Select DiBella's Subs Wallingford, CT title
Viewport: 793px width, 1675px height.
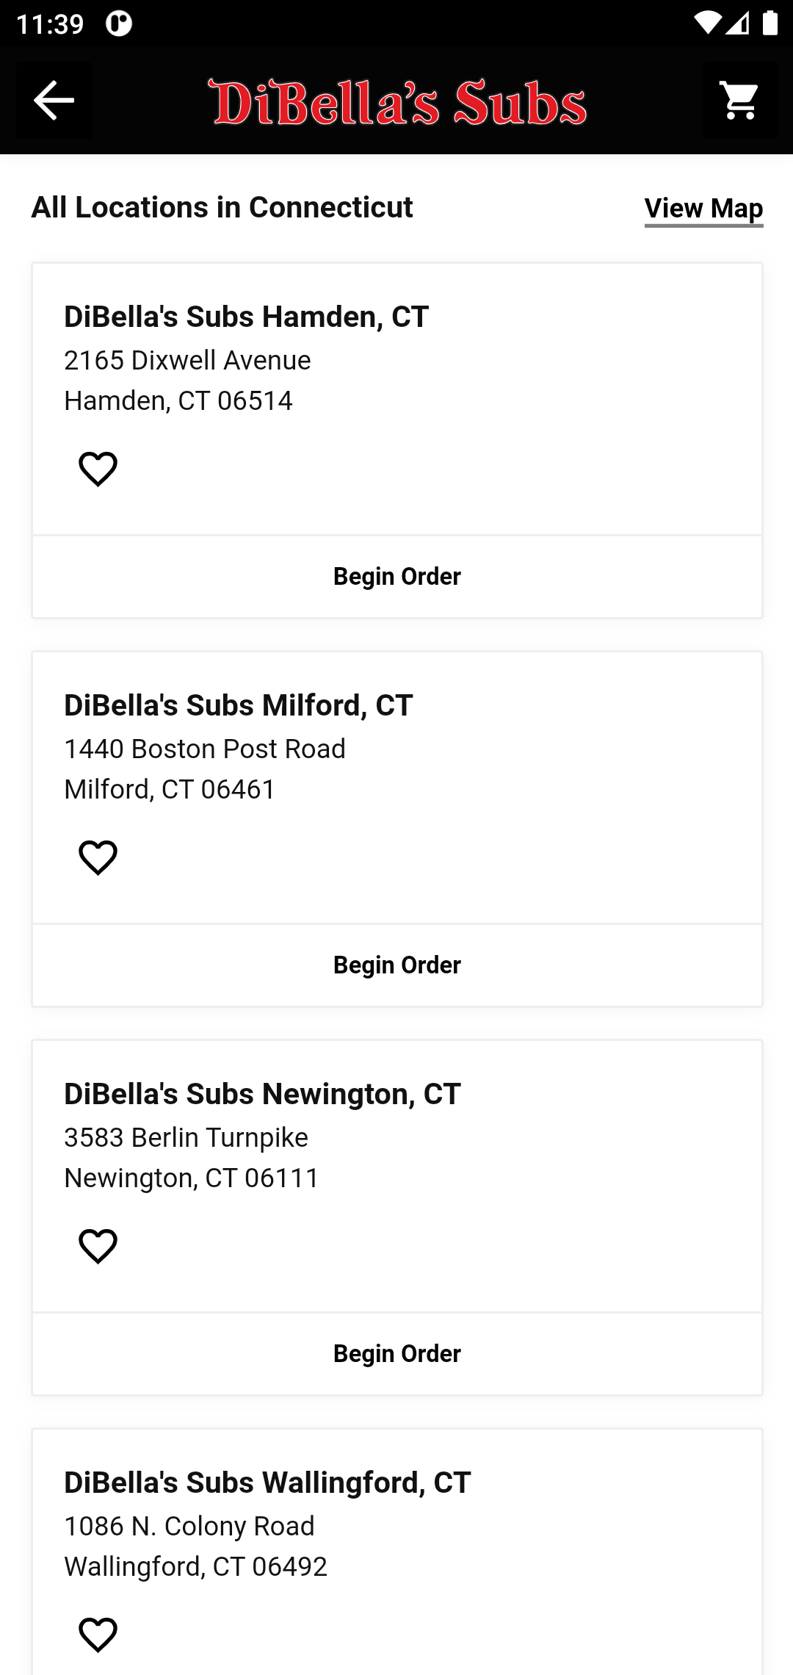(x=267, y=1483)
